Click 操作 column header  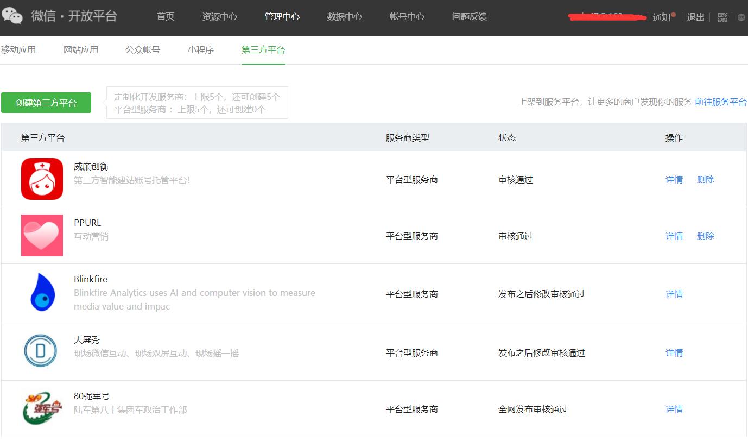click(674, 137)
